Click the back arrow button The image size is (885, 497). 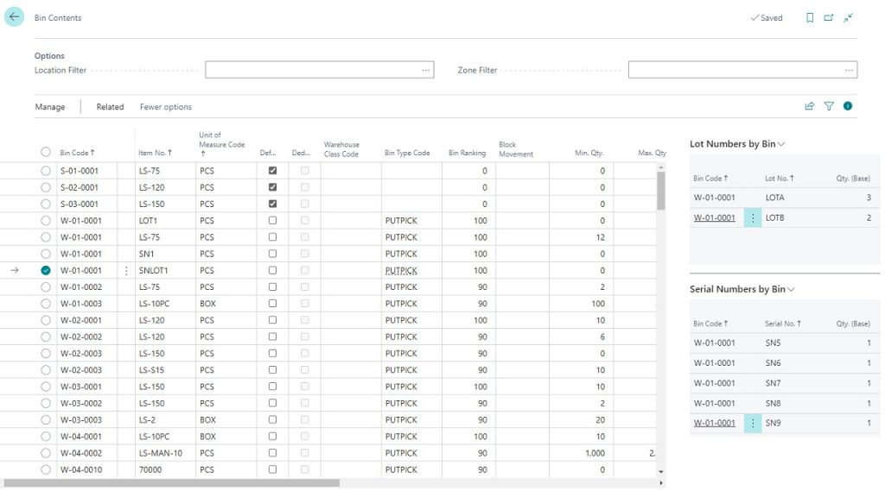click(x=15, y=17)
